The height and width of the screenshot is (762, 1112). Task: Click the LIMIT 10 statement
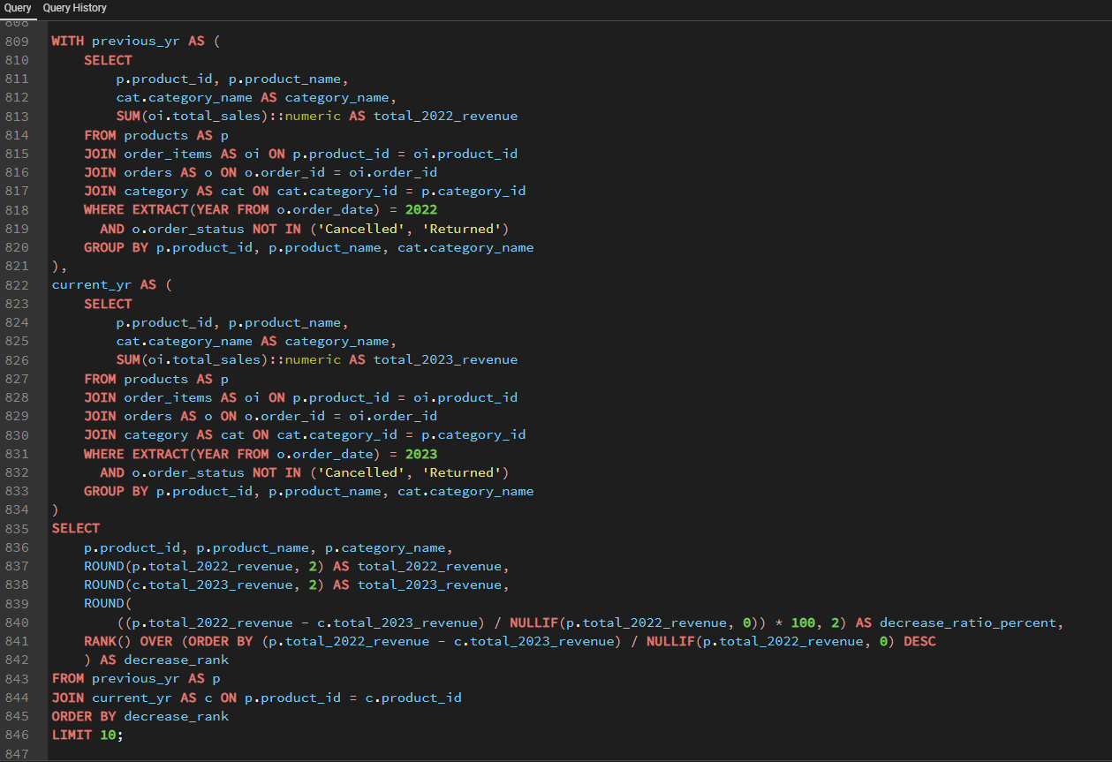point(87,735)
